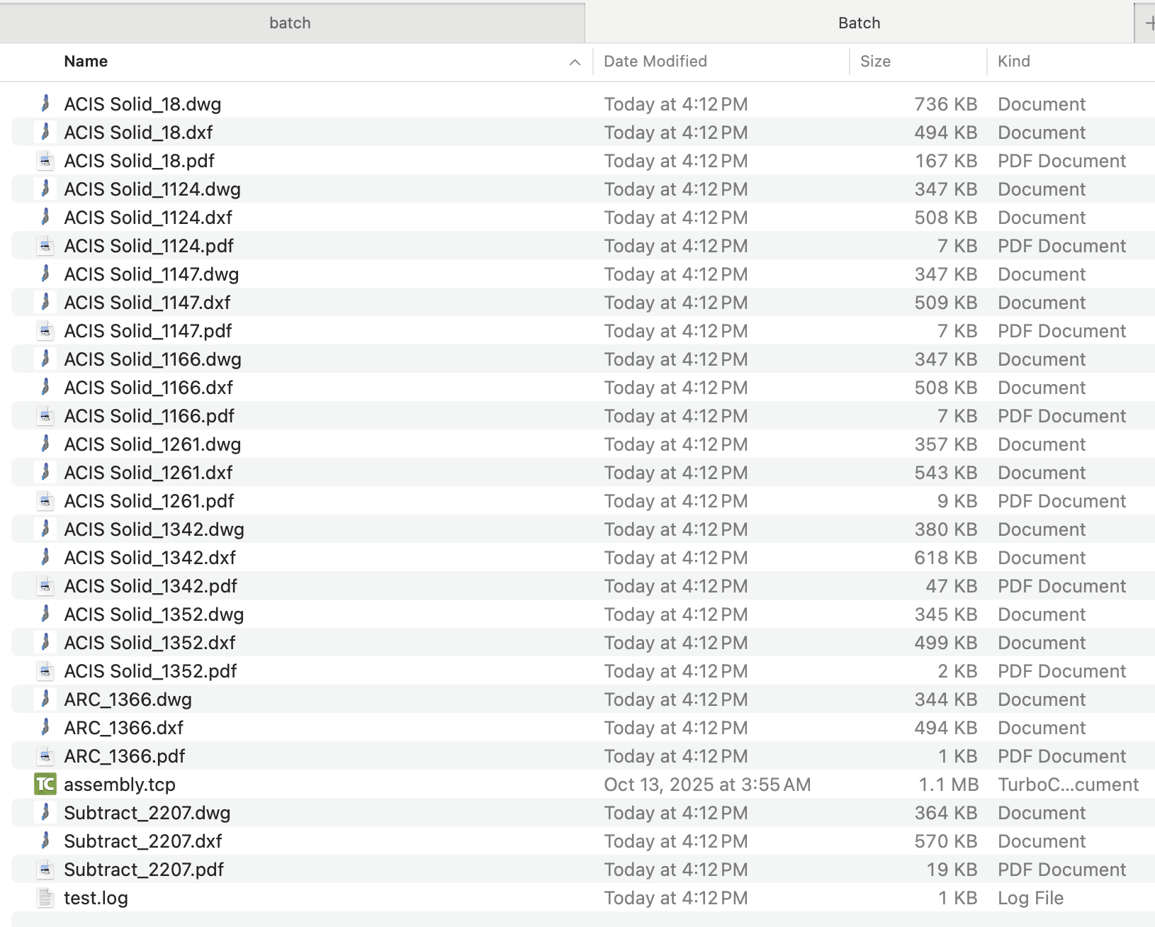This screenshot has height=927, width=1155.
Task: Select the ARC_1366.dwg file
Action: (128, 700)
